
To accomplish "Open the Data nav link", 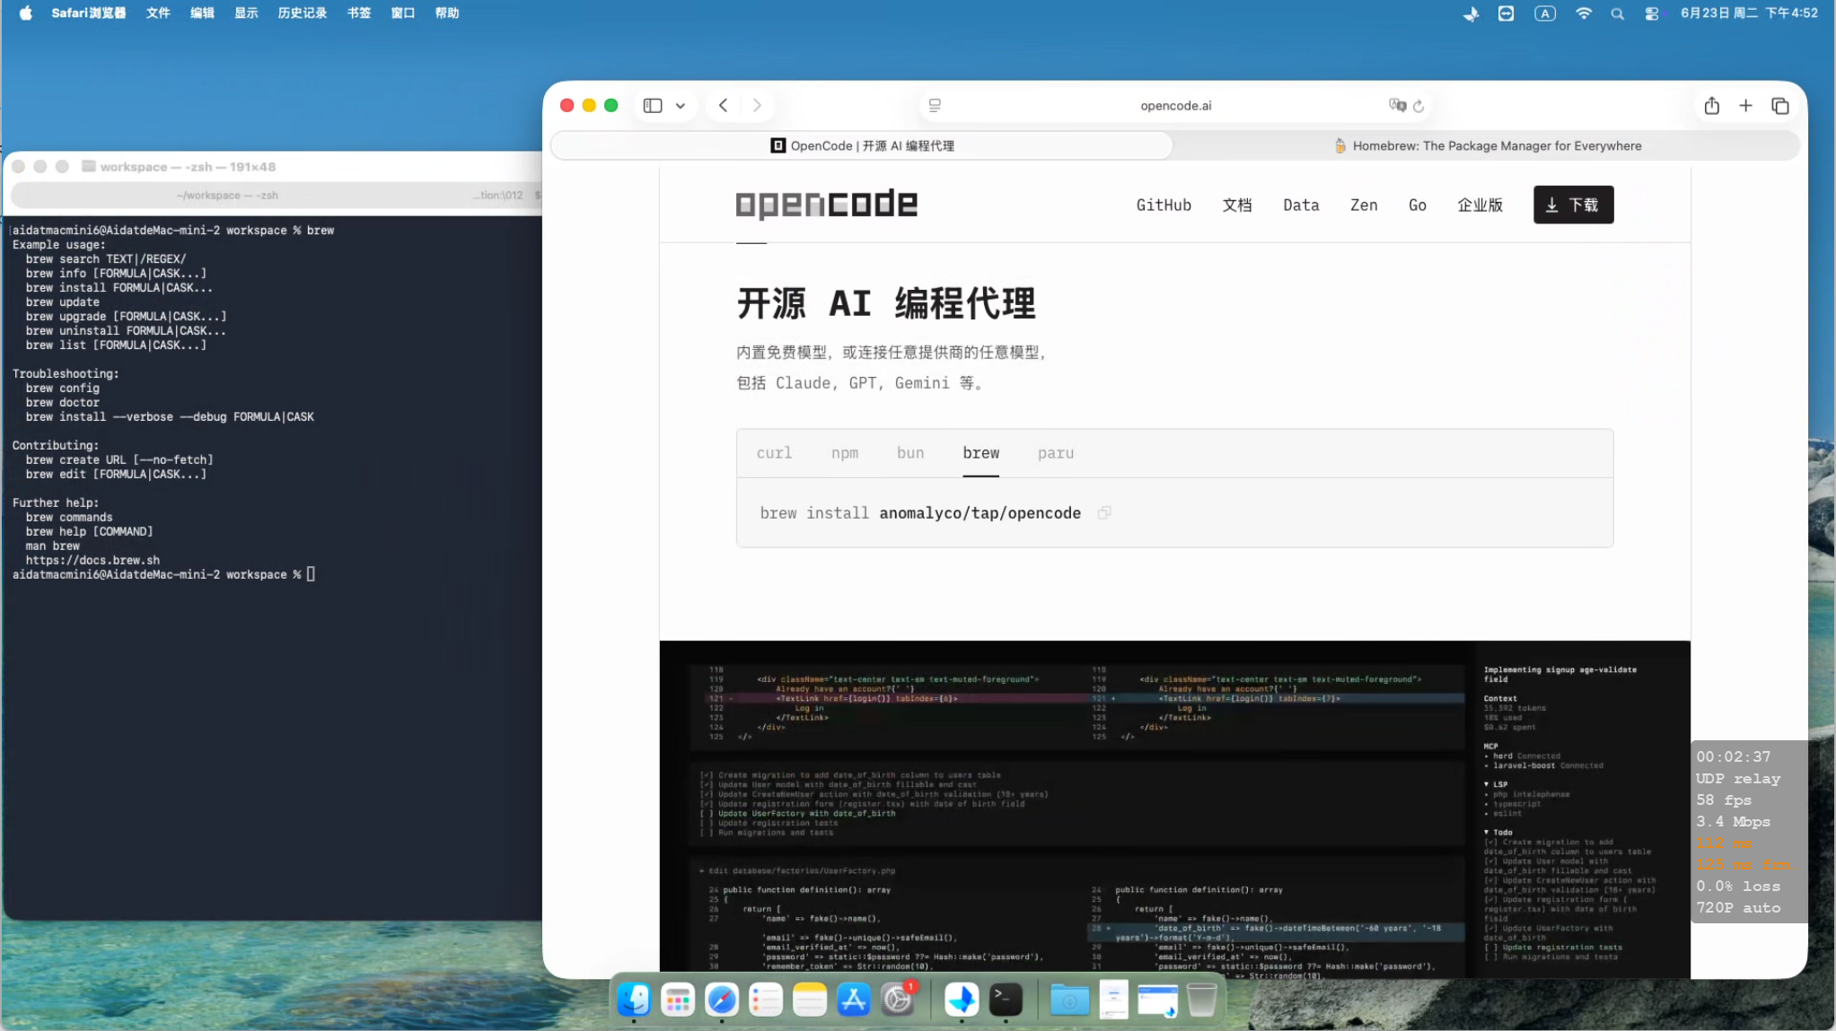I will tap(1301, 205).
